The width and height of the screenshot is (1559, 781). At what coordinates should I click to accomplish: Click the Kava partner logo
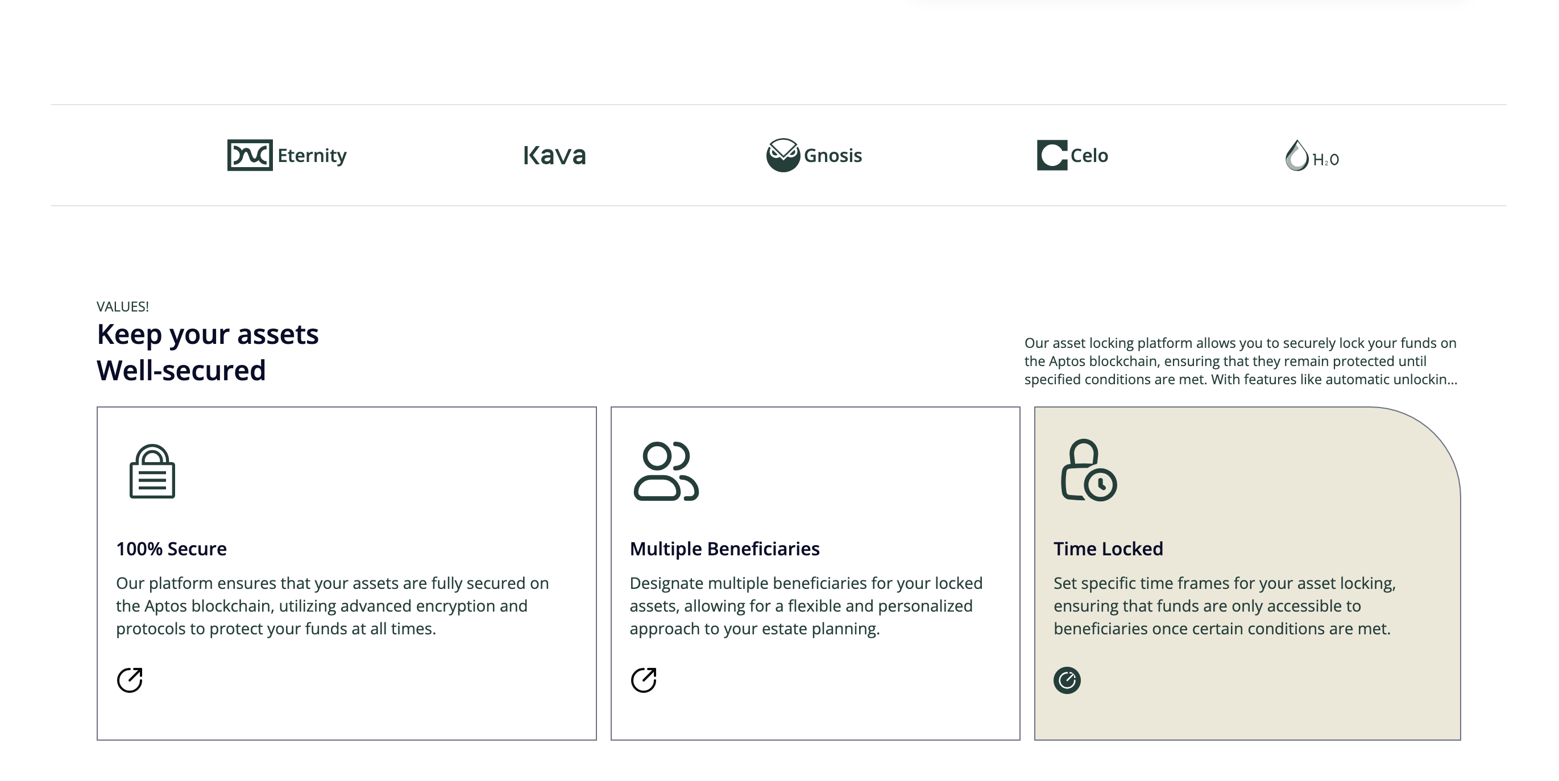[x=554, y=156]
